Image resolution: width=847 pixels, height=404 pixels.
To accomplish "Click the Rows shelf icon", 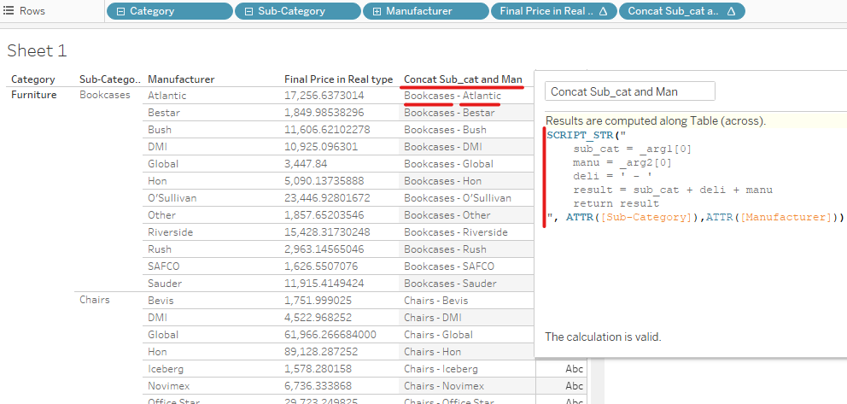I will [x=9, y=11].
